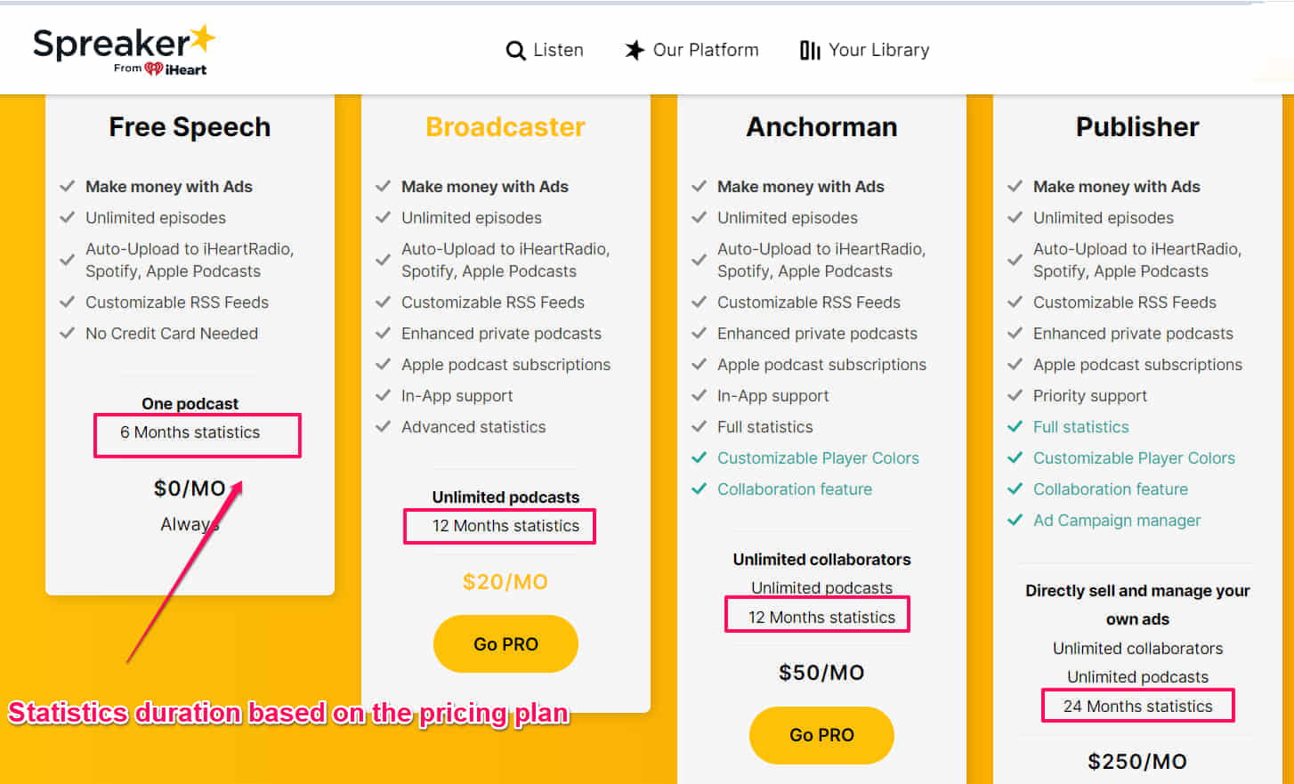Click the Publisher plan heading
The height and width of the screenshot is (784, 1294).
coord(1137,127)
